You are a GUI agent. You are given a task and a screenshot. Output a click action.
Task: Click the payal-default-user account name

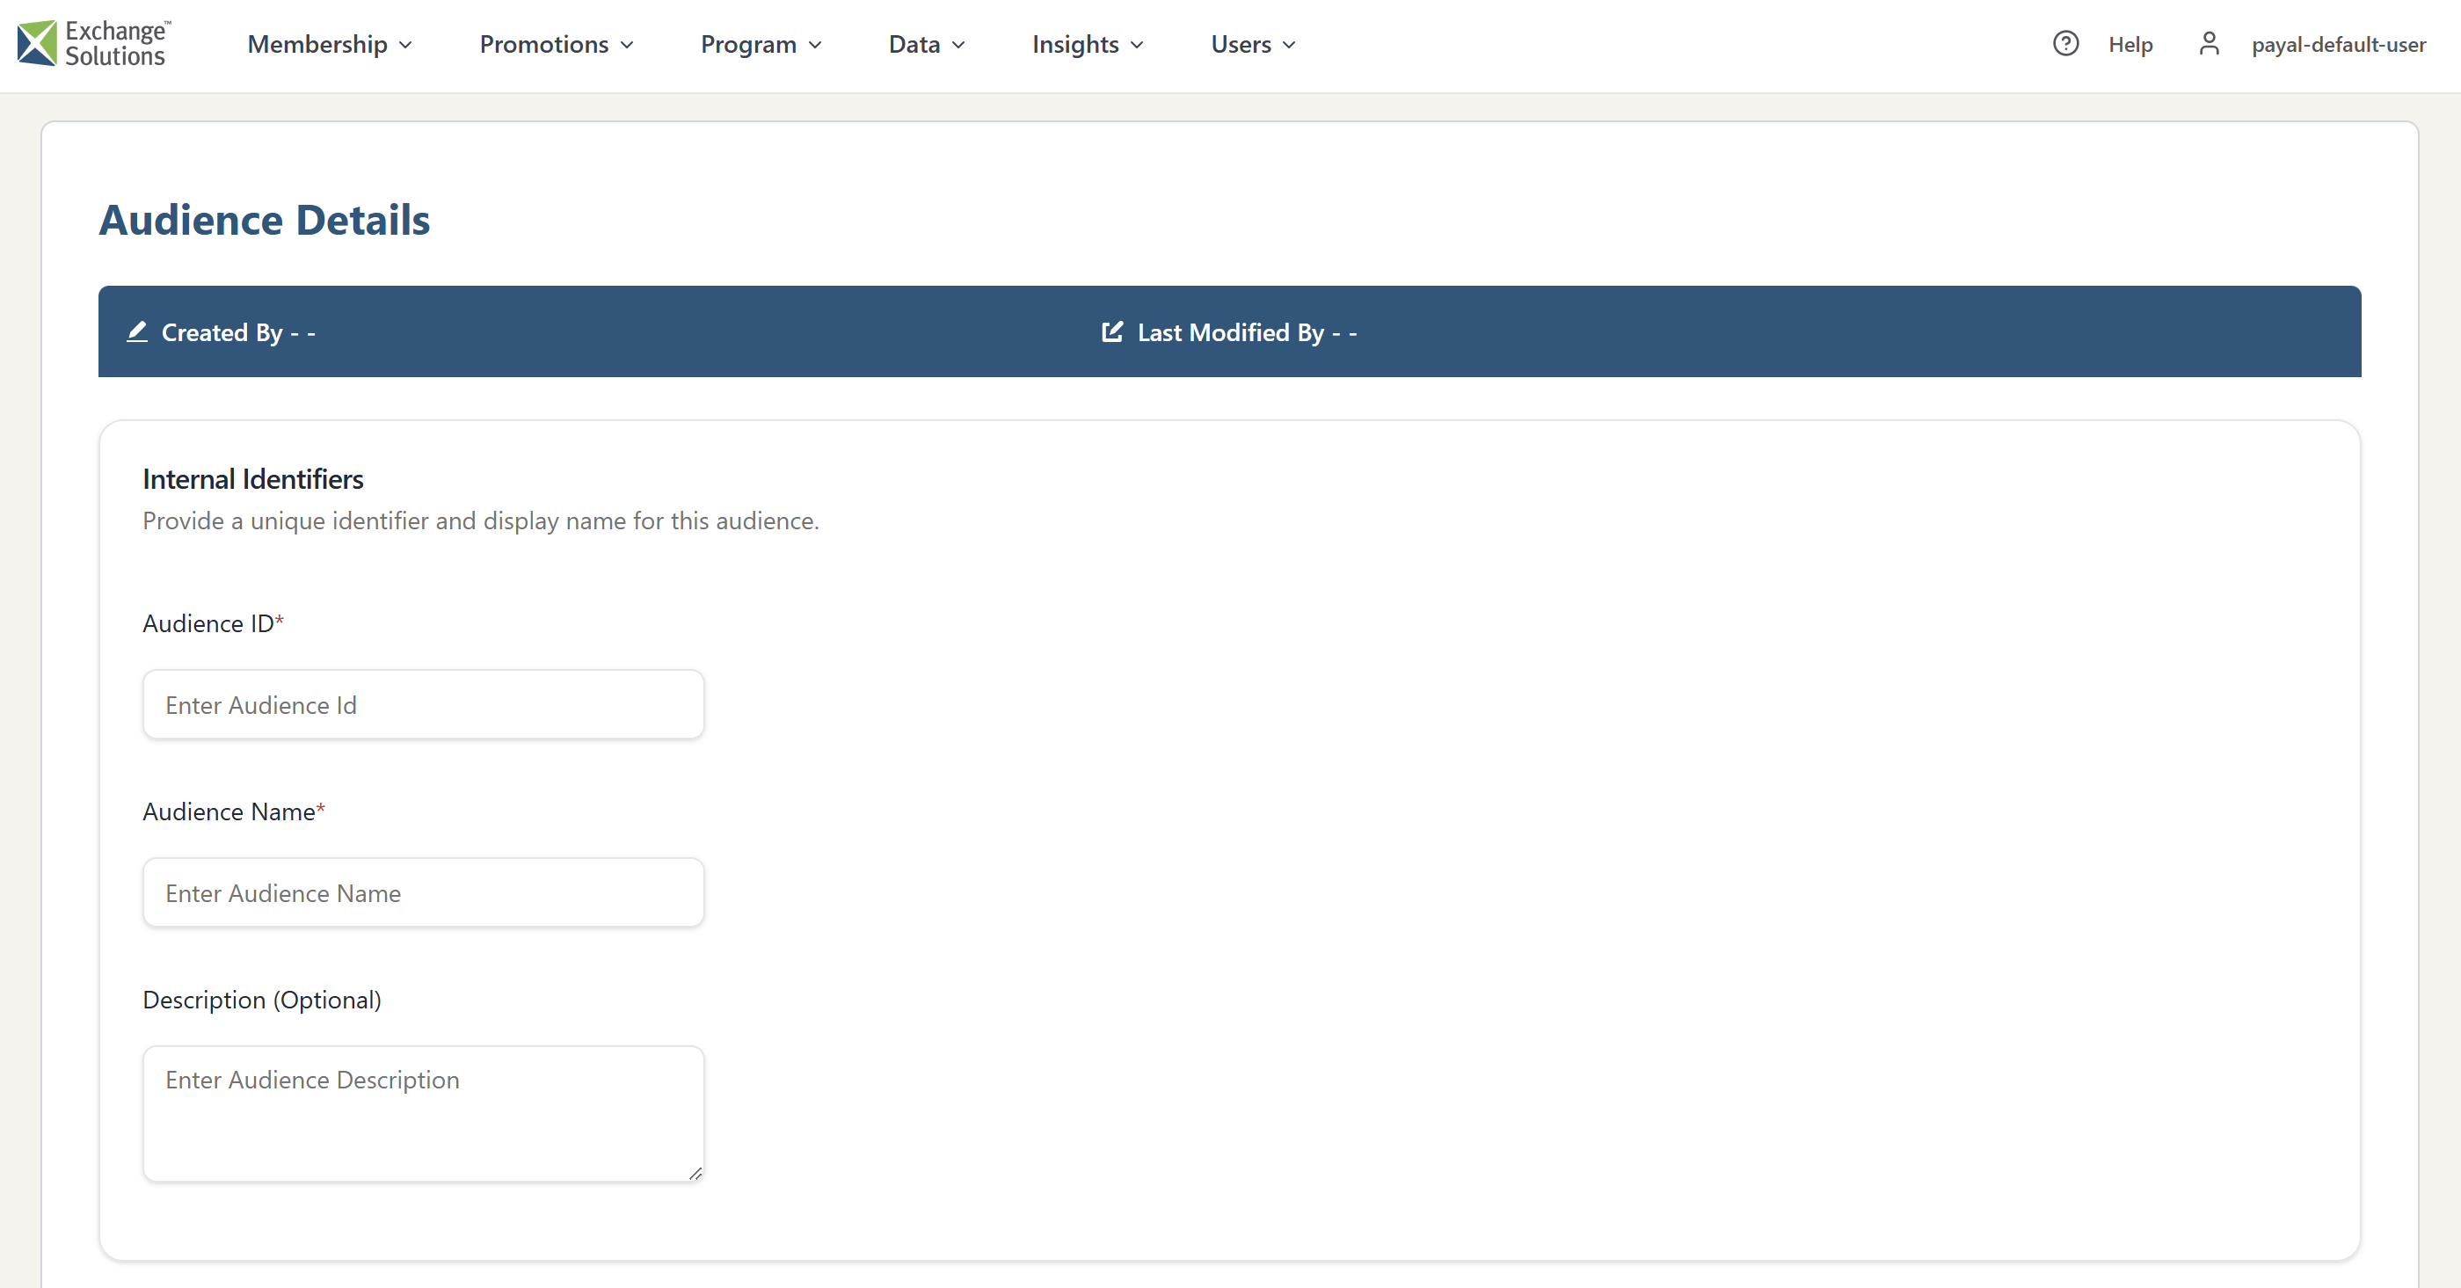(x=2338, y=45)
